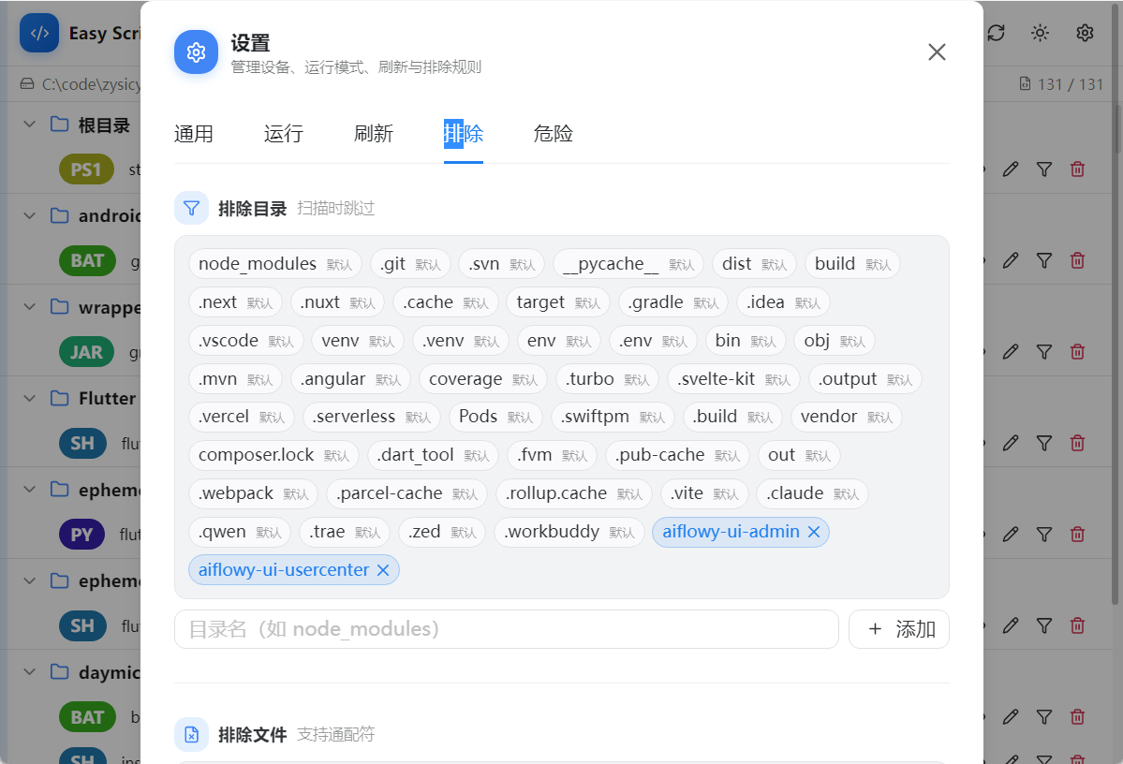Click the .parcel-cache tag
The width and height of the screenshot is (1123, 764).
[406, 493]
